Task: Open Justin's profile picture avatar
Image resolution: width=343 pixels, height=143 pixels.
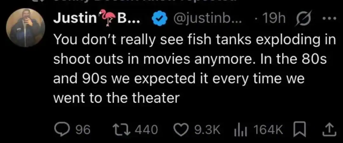Action: [x=24, y=27]
